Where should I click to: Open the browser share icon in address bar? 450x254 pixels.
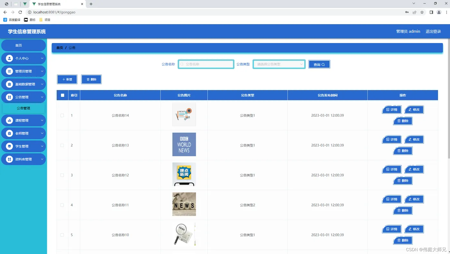coord(415,12)
